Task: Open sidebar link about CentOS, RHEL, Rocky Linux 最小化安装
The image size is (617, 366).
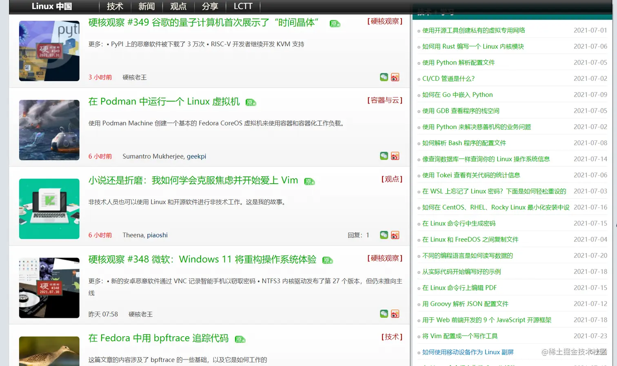Action: (496, 207)
